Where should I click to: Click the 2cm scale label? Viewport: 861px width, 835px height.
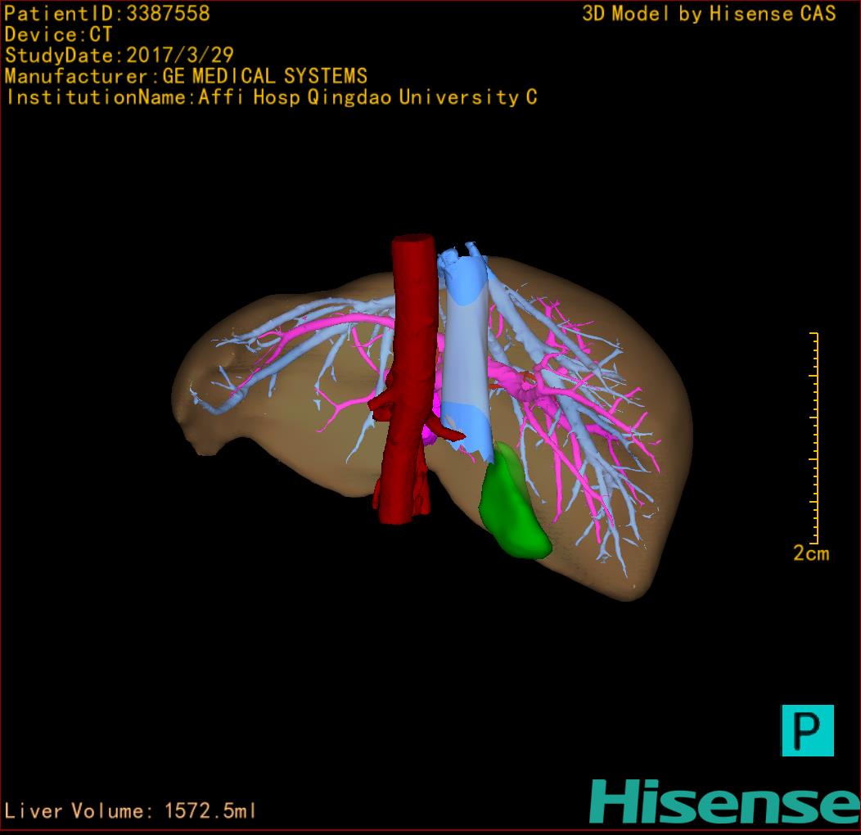[x=810, y=553]
